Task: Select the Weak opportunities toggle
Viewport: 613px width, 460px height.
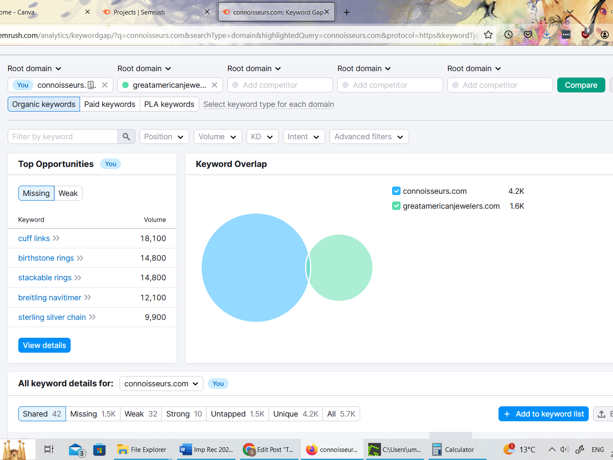Action: pyautogui.click(x=68, y=193)
